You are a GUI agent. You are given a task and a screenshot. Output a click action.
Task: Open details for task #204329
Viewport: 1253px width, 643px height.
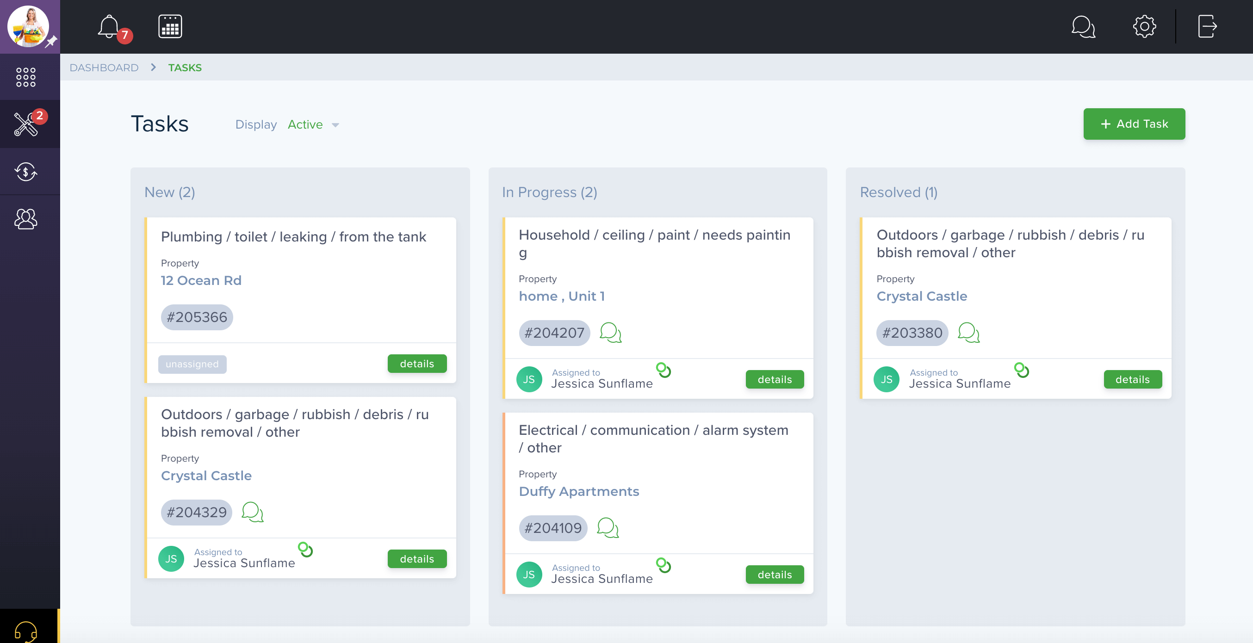(x=417, y=559)
